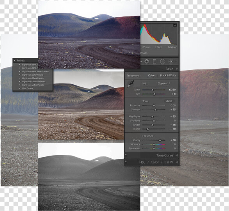Switch to the B & W tab

pyautogui.click(x=169, y=162)
